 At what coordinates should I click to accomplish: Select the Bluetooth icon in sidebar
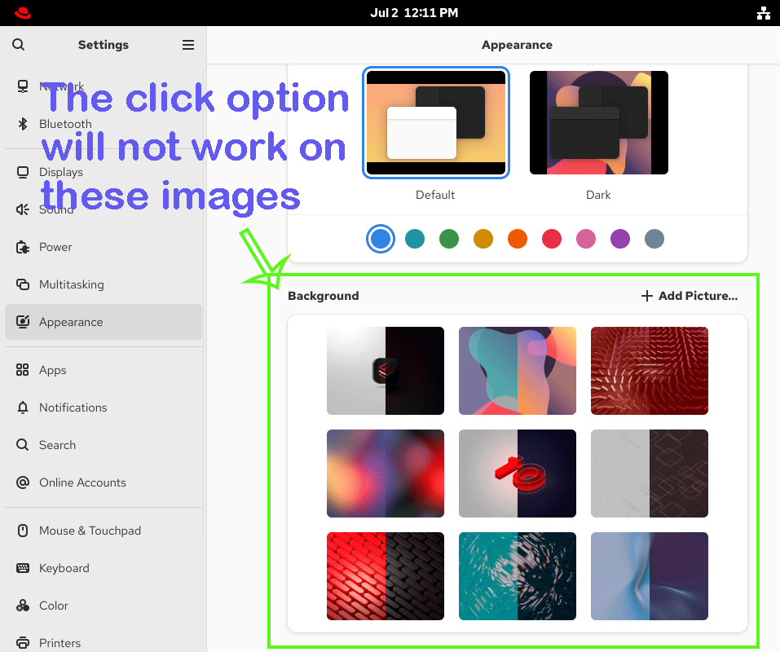(23, 124)
